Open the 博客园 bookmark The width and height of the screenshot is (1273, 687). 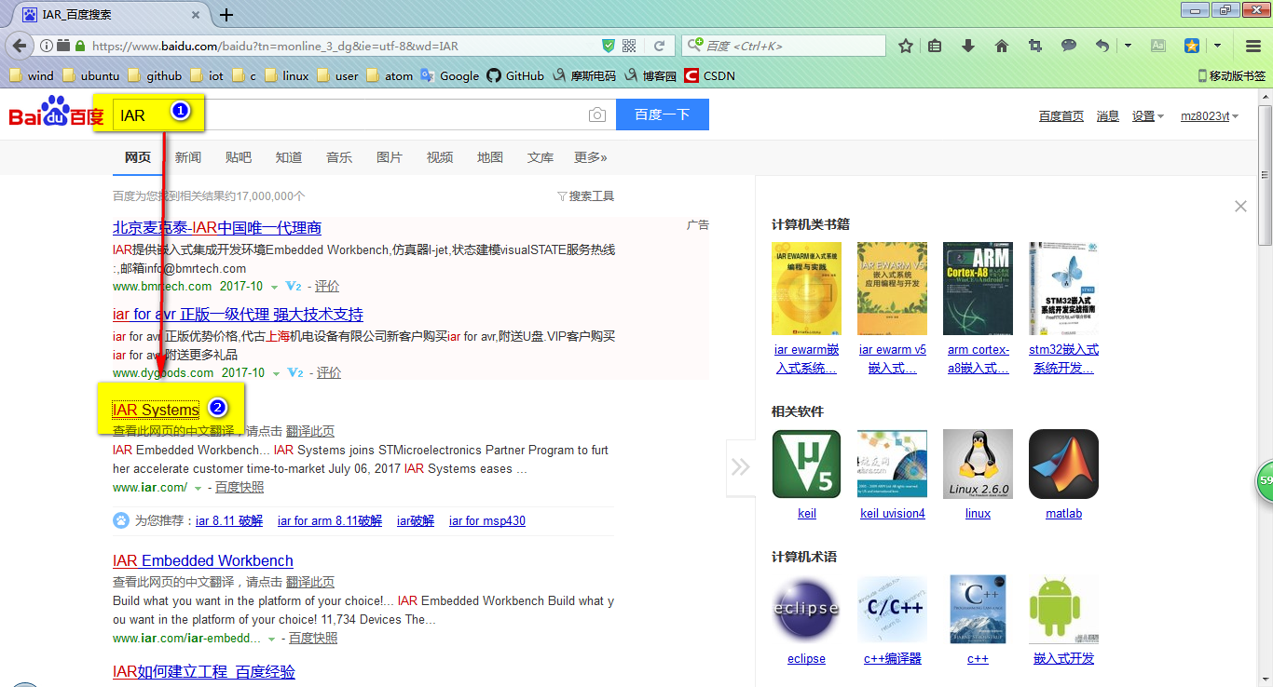pyautogui.click(x=650, y=75)
